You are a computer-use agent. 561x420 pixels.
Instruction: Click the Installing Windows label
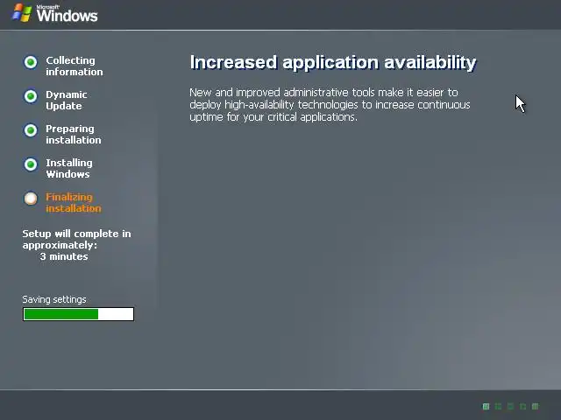[69, 168]
